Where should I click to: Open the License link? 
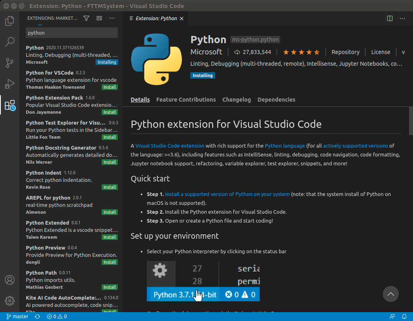click(x=381, y=52)
